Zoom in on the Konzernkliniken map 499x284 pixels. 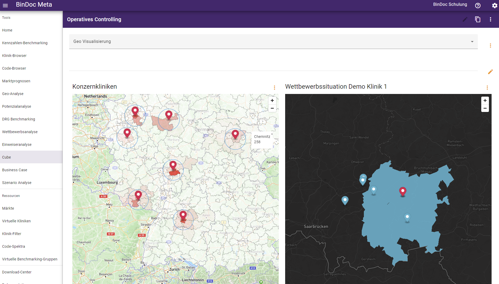[x=272, y=101]
